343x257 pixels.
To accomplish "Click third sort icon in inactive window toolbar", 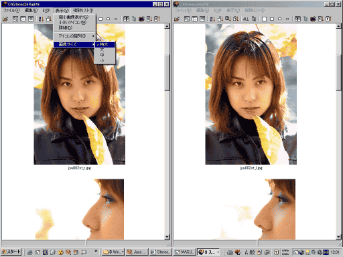I will click(x=228, y=19).
